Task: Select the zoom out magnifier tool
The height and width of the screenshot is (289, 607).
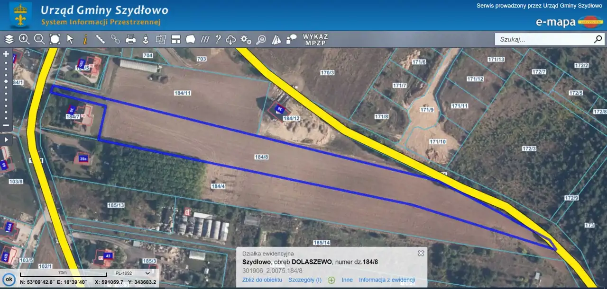Action: pos(39,39)
